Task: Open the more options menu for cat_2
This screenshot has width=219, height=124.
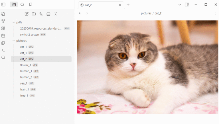Action: coord(215,13)
